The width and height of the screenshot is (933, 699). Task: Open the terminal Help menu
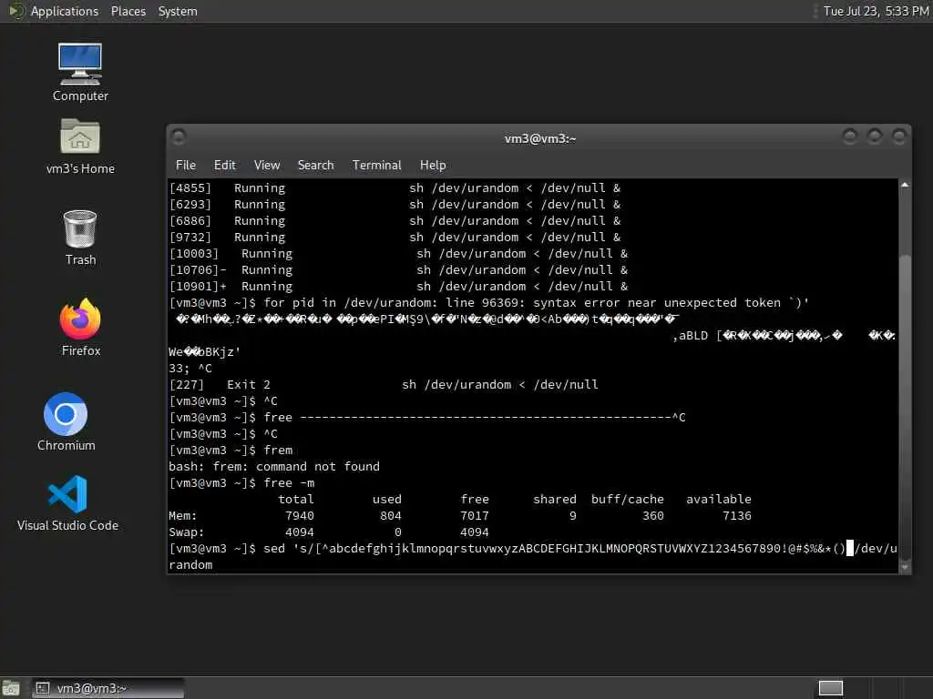[x=433, y=166]
